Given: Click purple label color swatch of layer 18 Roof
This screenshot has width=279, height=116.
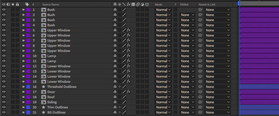Looking at the screenshot, I should [x=28, y=97].
